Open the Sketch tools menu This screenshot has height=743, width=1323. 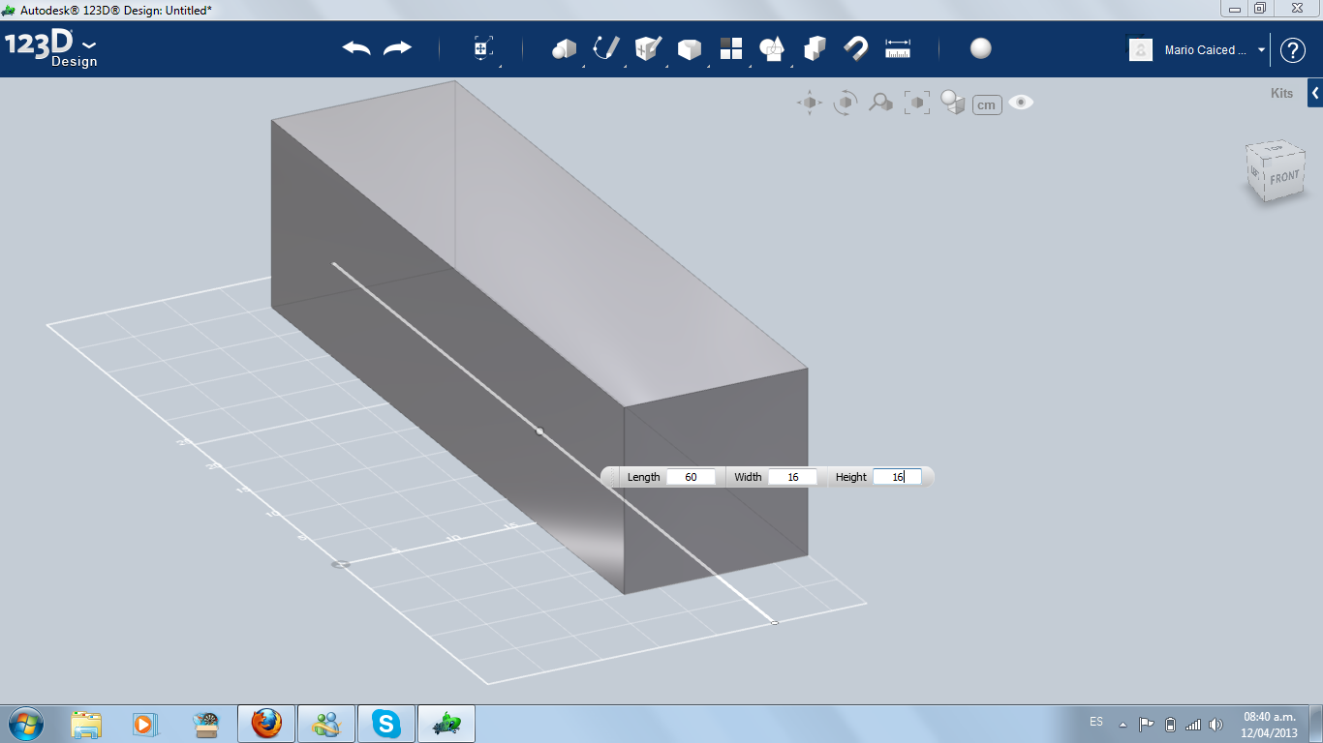click(x=606, y=48)
